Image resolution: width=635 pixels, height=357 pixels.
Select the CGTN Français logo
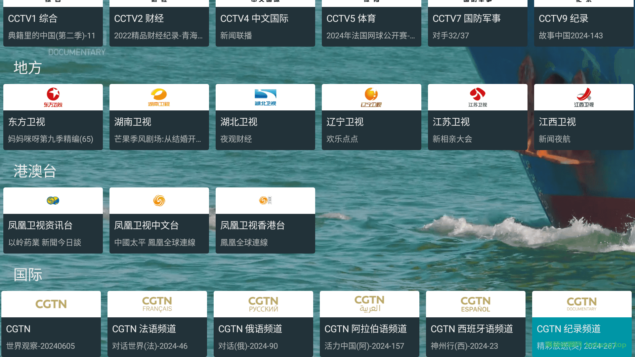click(157, 304)
